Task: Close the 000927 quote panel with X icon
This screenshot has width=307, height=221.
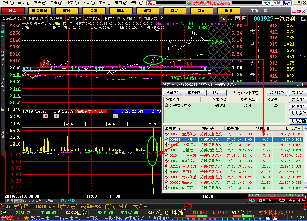Action: click(x=303, y=19)
